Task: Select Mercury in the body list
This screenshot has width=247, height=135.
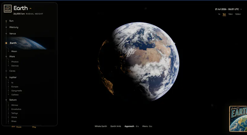Action: [x=14, y=27]
